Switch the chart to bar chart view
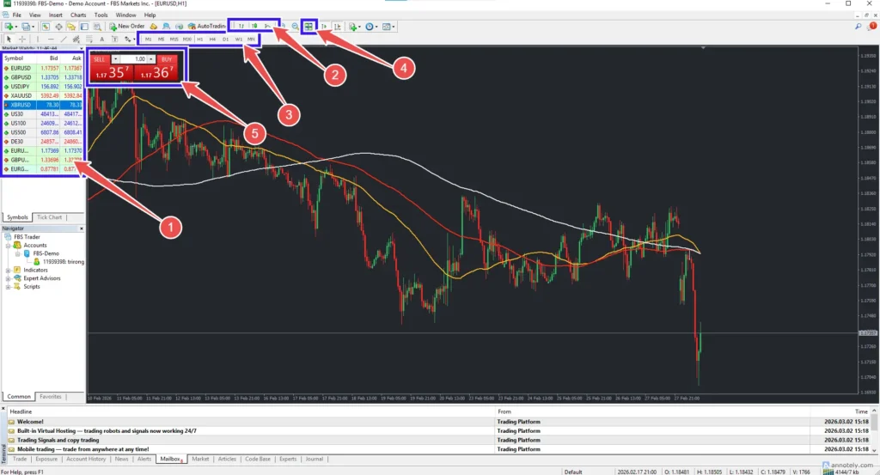This screenshot has height=475, width=880. (241, 27)
